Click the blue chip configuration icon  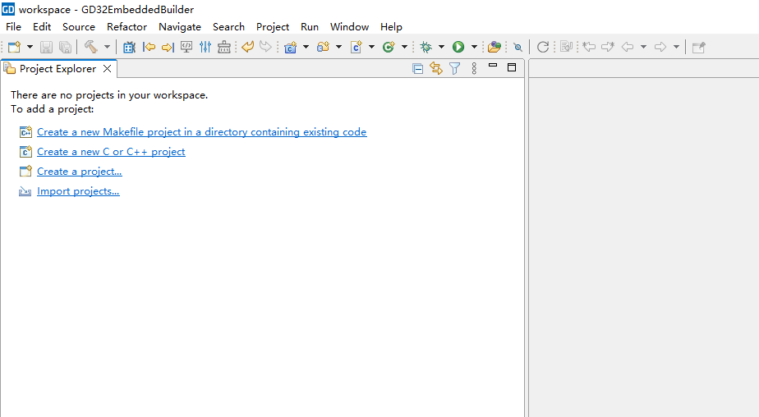(129, 47)
